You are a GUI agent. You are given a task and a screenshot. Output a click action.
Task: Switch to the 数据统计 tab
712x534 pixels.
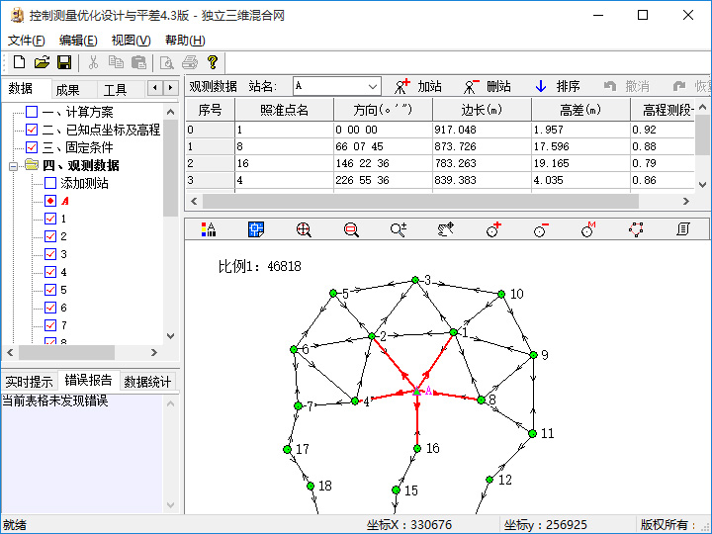(147, 382)
